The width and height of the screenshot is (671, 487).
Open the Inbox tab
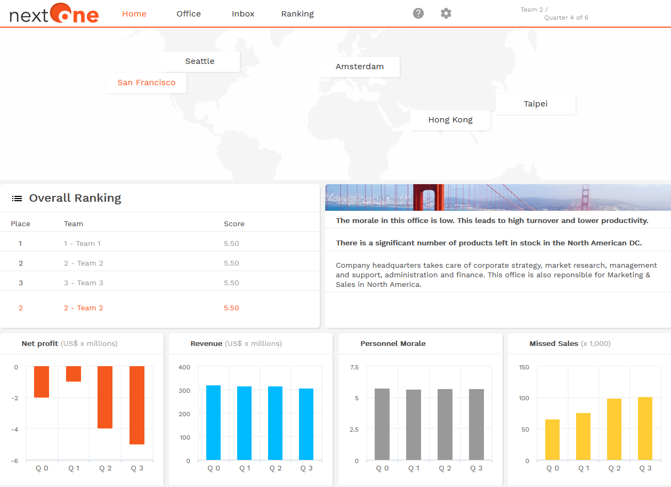click(243, 14)
